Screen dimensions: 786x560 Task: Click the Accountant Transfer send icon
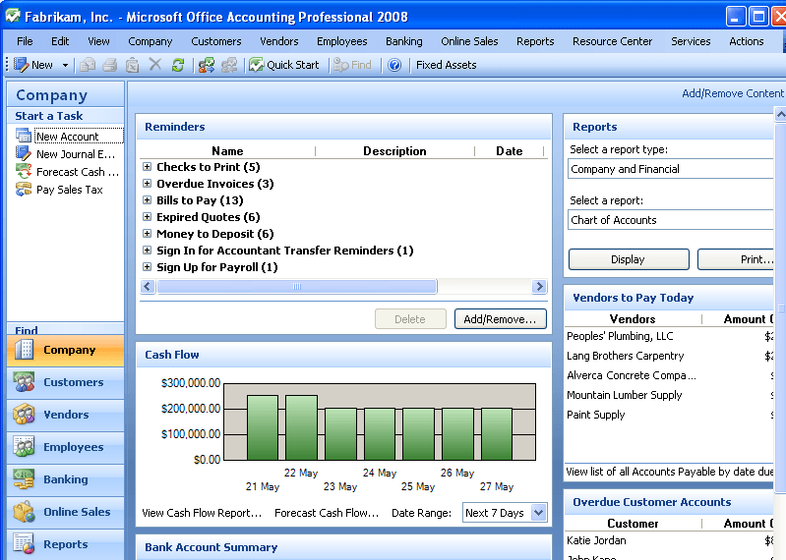[207, 65]
